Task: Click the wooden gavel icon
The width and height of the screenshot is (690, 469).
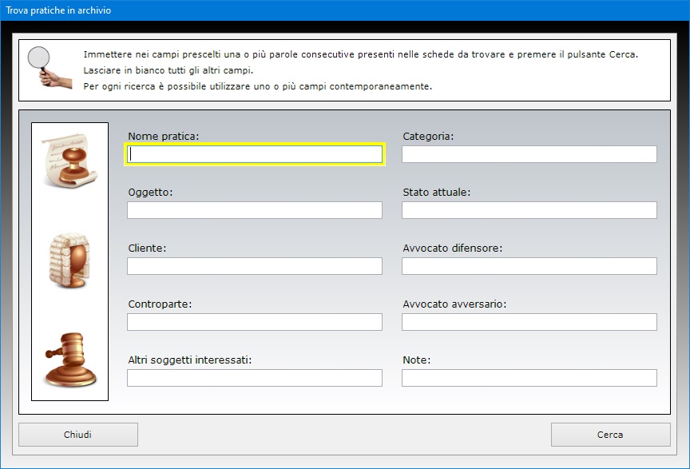Action: [69, 360]
